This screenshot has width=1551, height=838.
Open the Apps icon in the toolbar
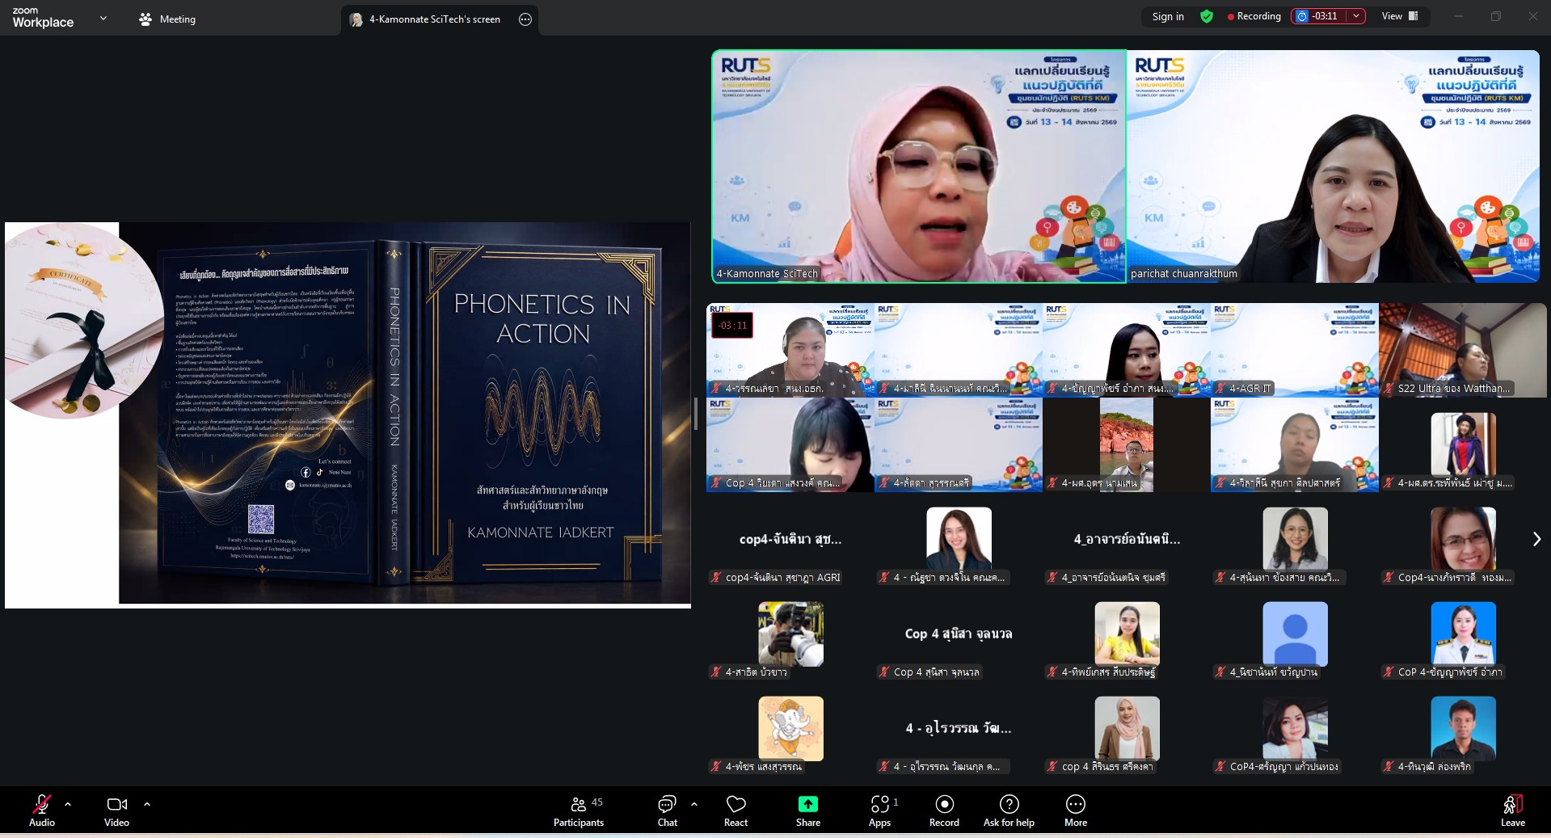[x=879, y=804]
